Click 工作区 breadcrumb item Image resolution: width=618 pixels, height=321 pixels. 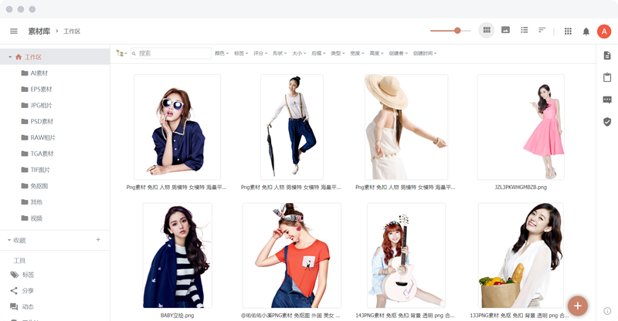pos(72,31)
